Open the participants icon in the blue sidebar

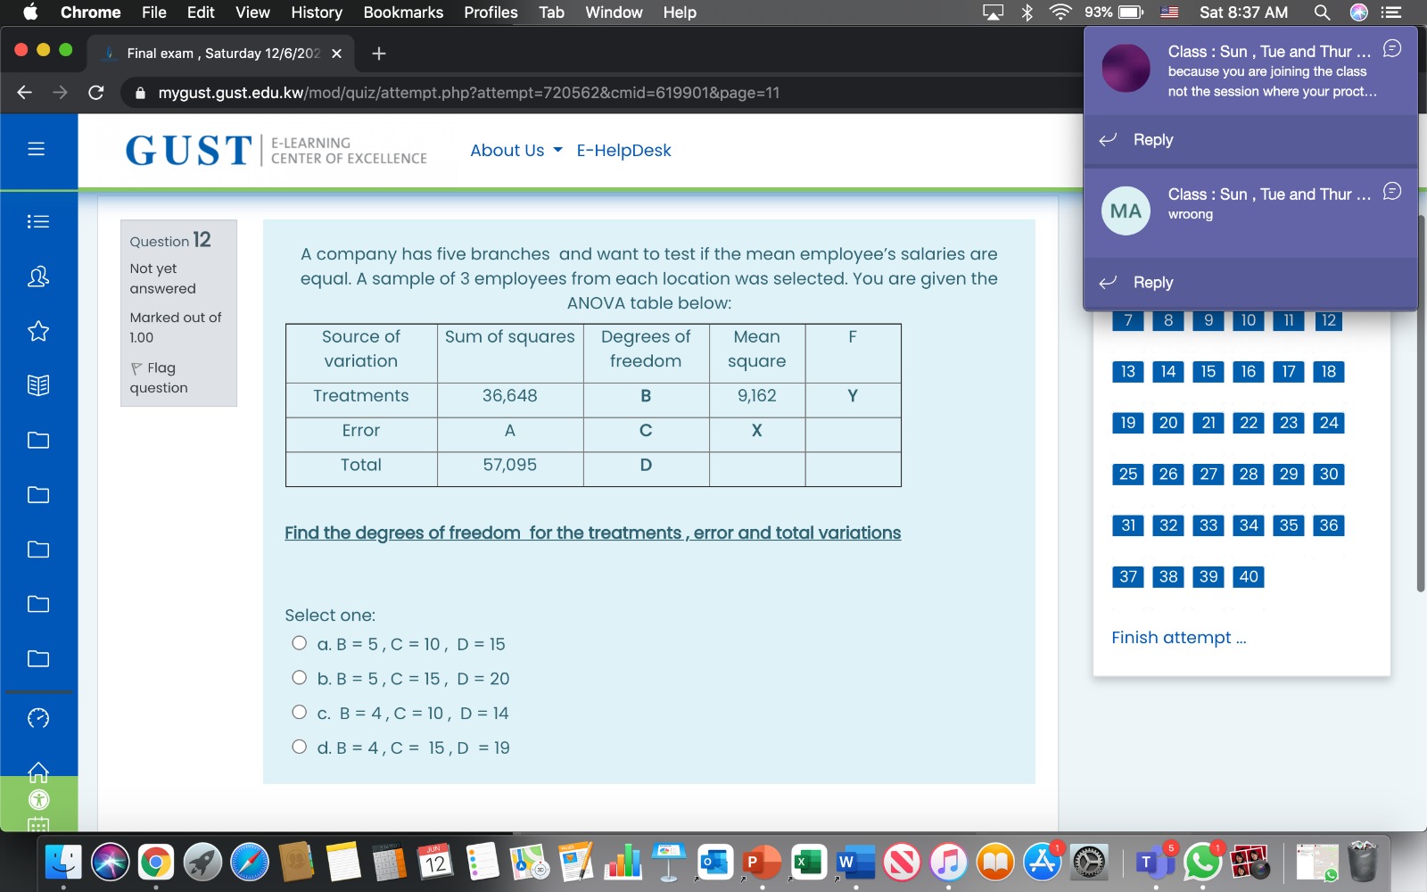(37, 277)
